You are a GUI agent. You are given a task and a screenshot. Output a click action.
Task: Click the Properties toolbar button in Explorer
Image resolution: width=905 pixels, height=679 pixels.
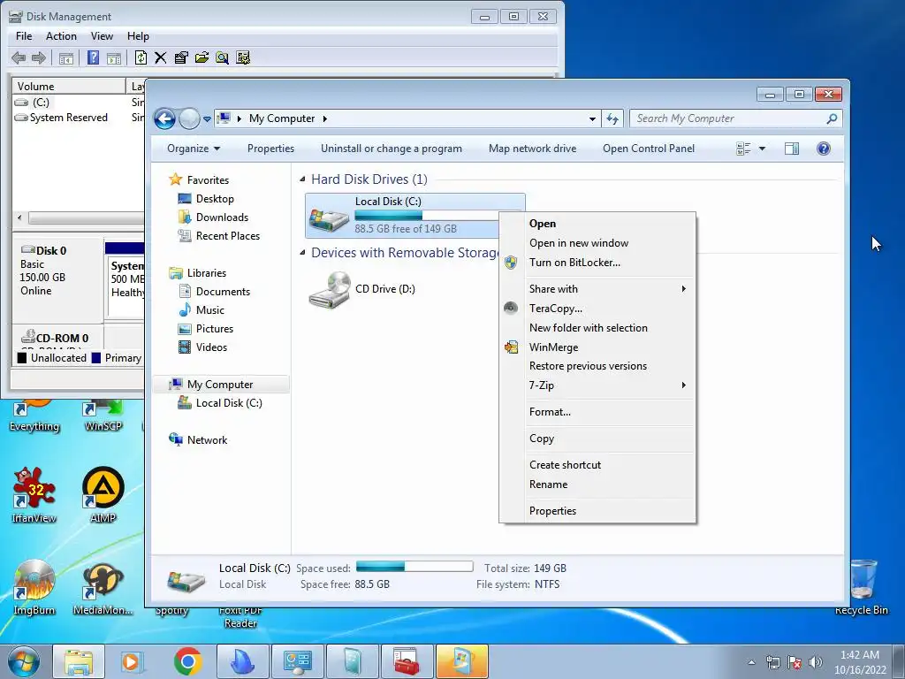tap(270, 149)
